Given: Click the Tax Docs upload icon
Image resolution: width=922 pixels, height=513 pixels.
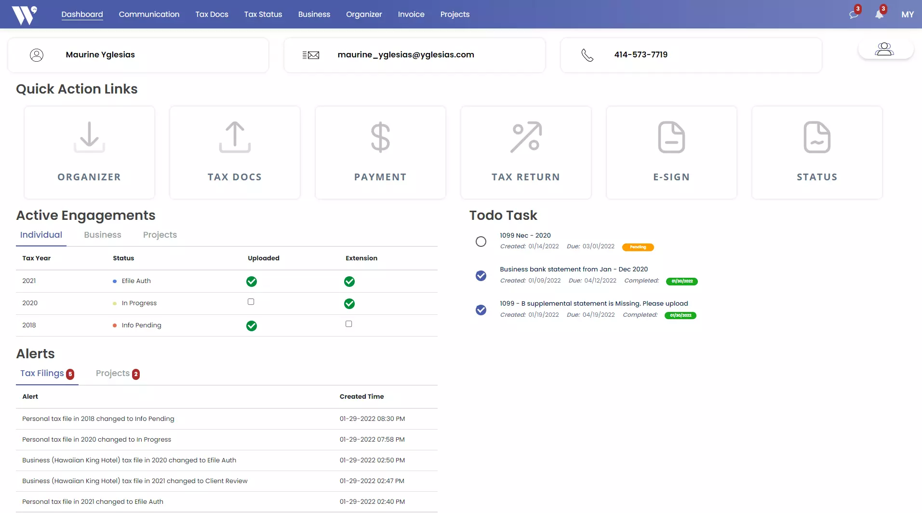Looking at the screenshot, I should 235,137.
